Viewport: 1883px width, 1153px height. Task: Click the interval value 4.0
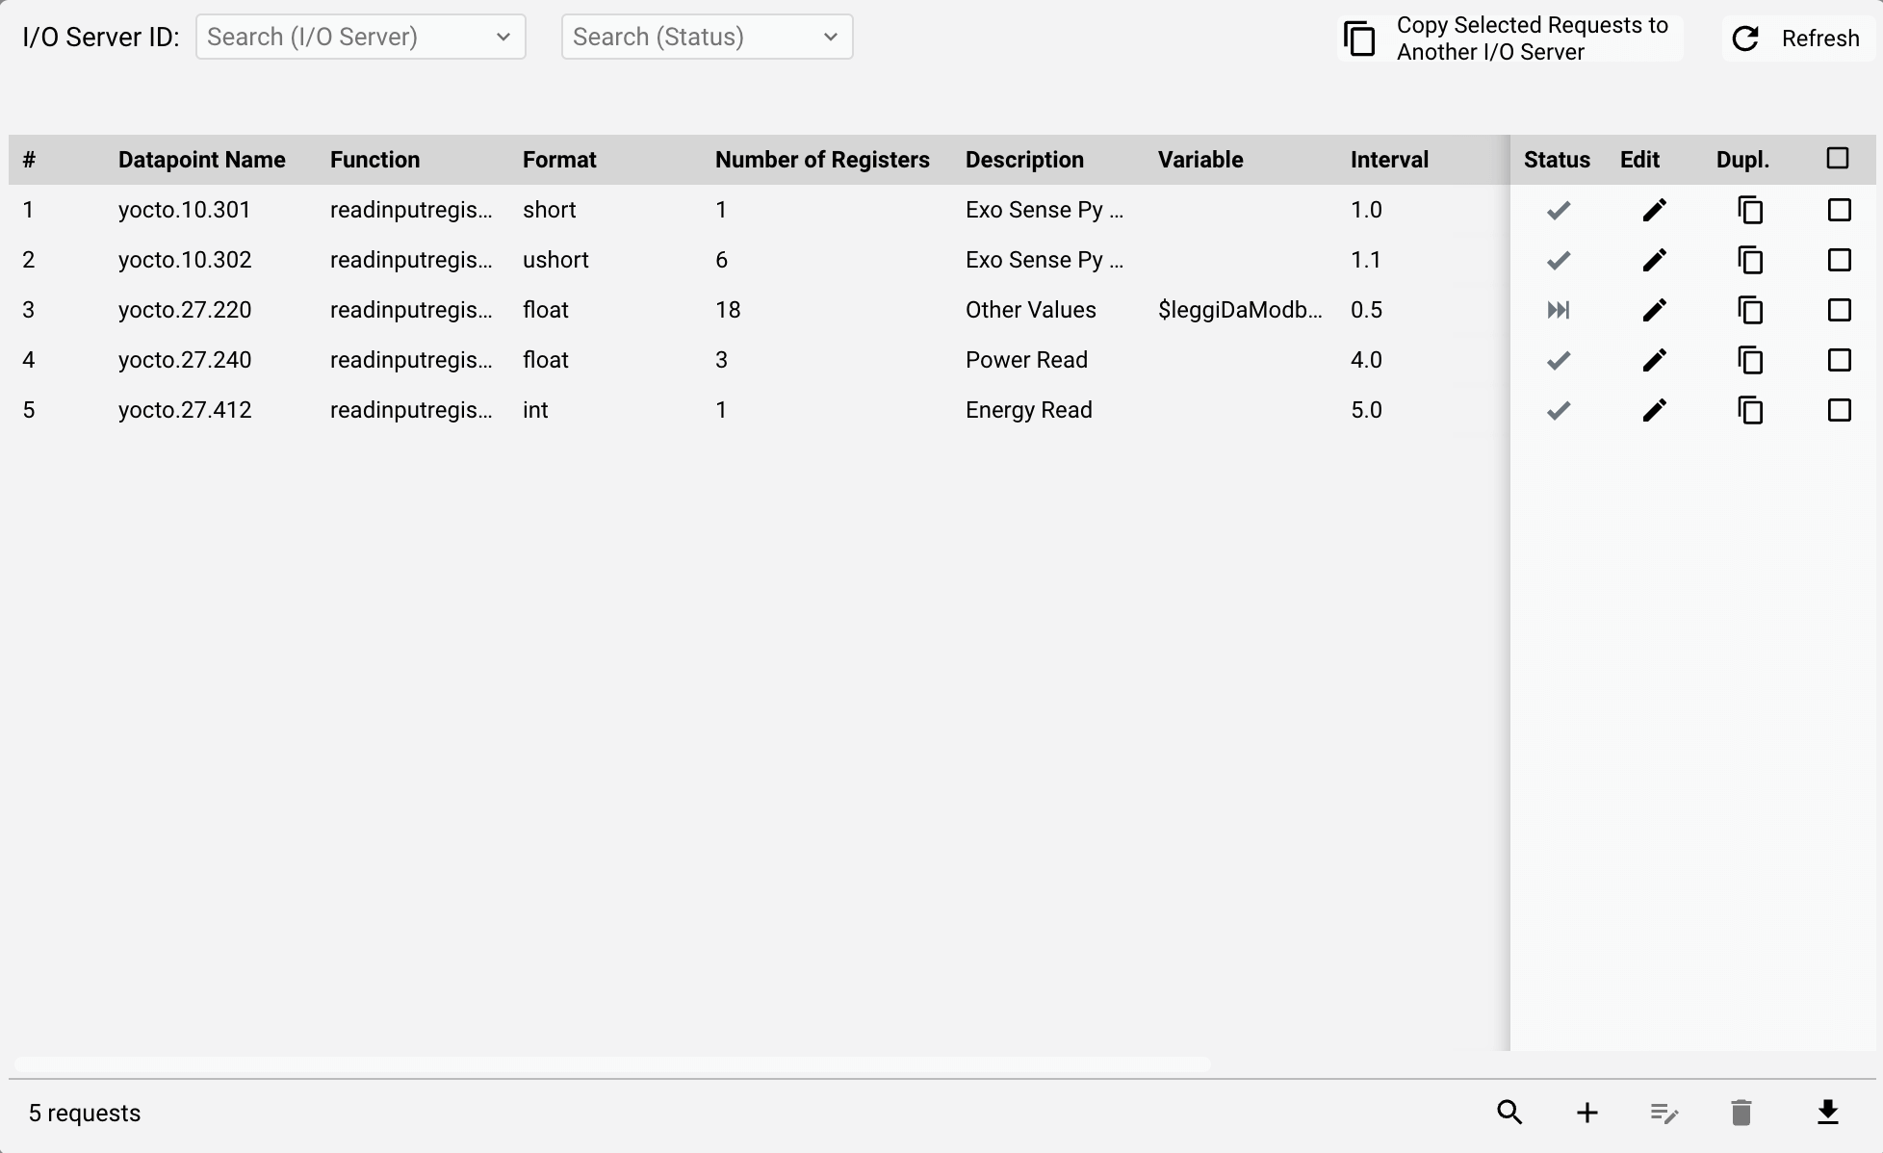[1366, 360]
